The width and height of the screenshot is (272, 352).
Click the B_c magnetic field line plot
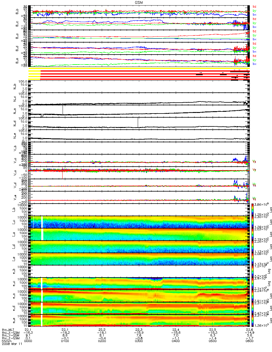(139, 24)
